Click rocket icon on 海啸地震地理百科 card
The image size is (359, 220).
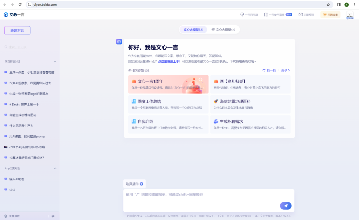(x=216, y=101)
